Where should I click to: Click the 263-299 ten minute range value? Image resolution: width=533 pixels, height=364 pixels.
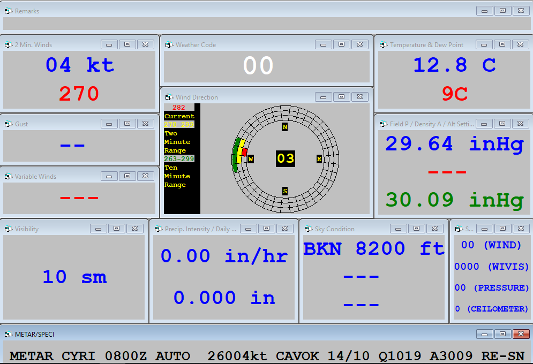pyautogui.click(x=179, y=159)
